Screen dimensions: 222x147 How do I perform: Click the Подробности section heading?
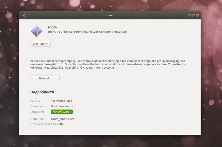coord(42,92)
